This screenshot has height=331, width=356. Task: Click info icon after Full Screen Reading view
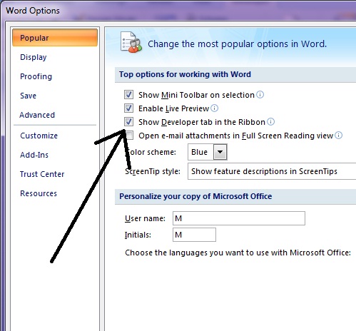[x=338, y=136]
